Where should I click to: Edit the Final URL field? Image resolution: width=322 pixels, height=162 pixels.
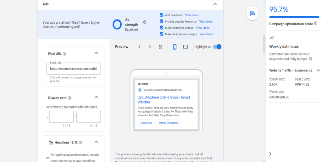[74, 69]
